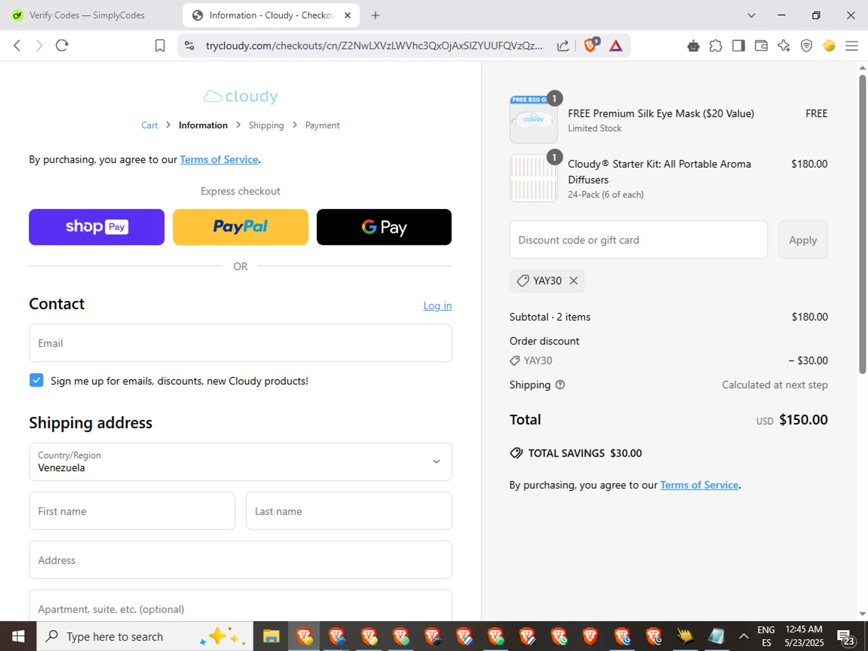
Task: Open the extensions puzzle icon
Action: (x=716, y=46)
